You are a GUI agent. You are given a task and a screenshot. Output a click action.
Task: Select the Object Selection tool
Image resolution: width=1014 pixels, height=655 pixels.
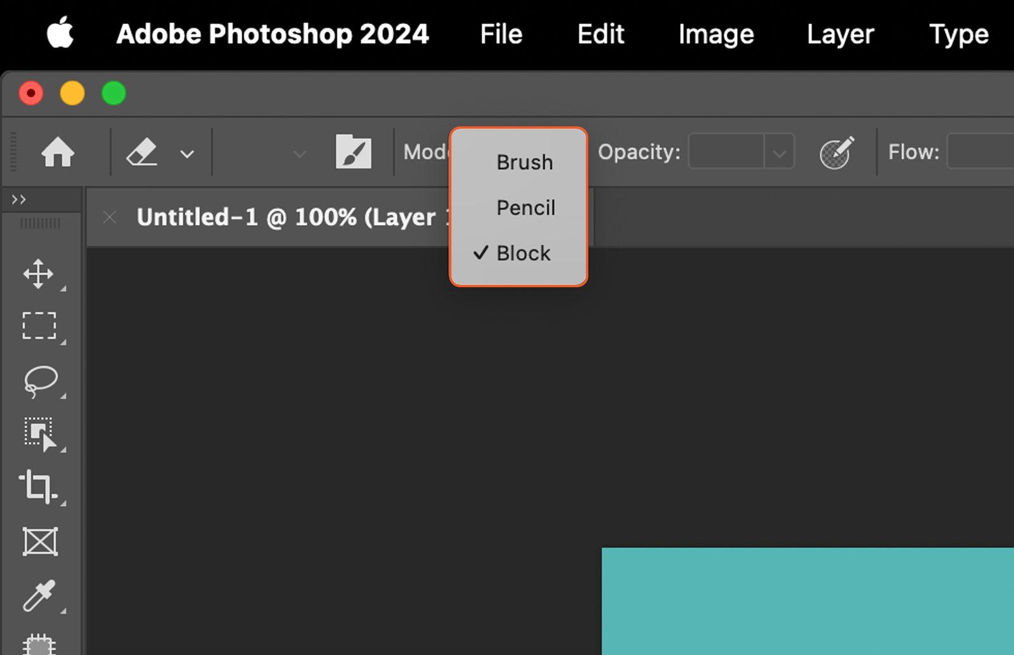pyautogui.click(x=40, y=434)
